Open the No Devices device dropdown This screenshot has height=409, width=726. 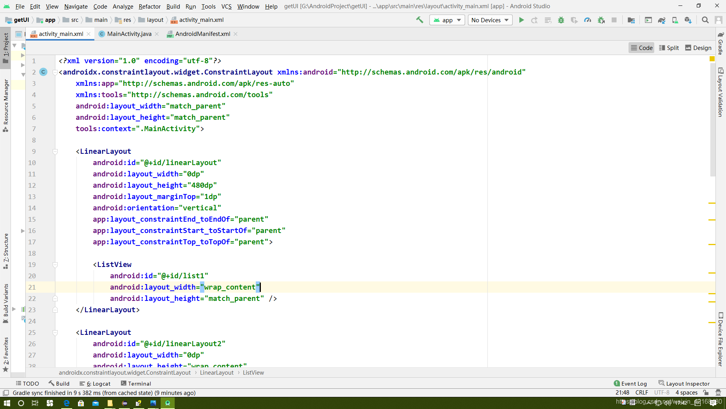(490, 20)
